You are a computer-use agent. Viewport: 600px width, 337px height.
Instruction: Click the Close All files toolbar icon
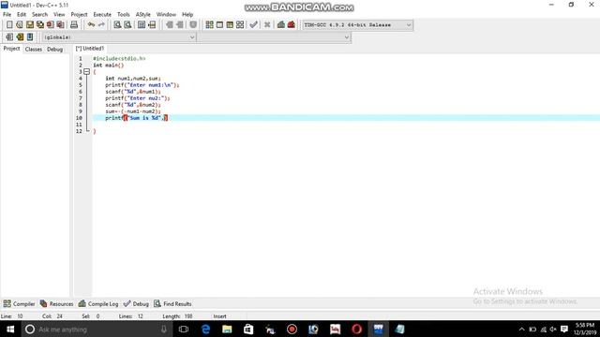60,25
